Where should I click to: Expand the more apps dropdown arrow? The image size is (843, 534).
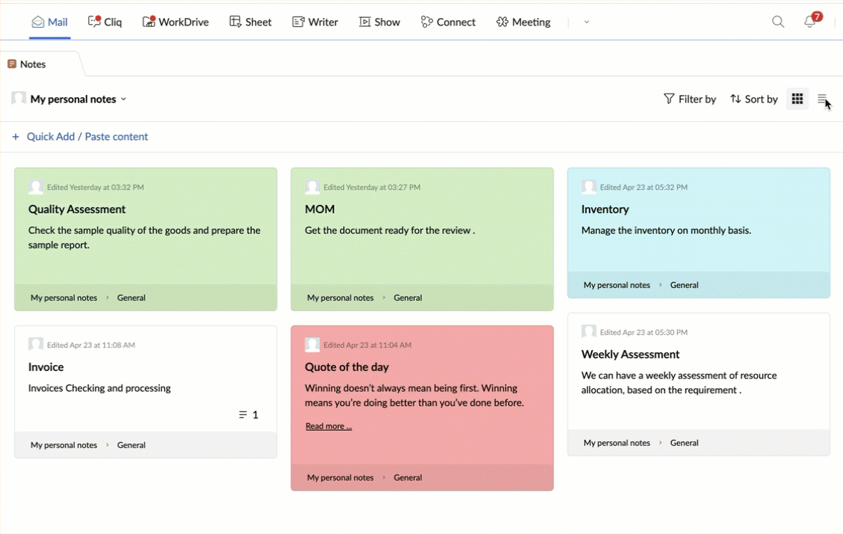click(587, 22)
